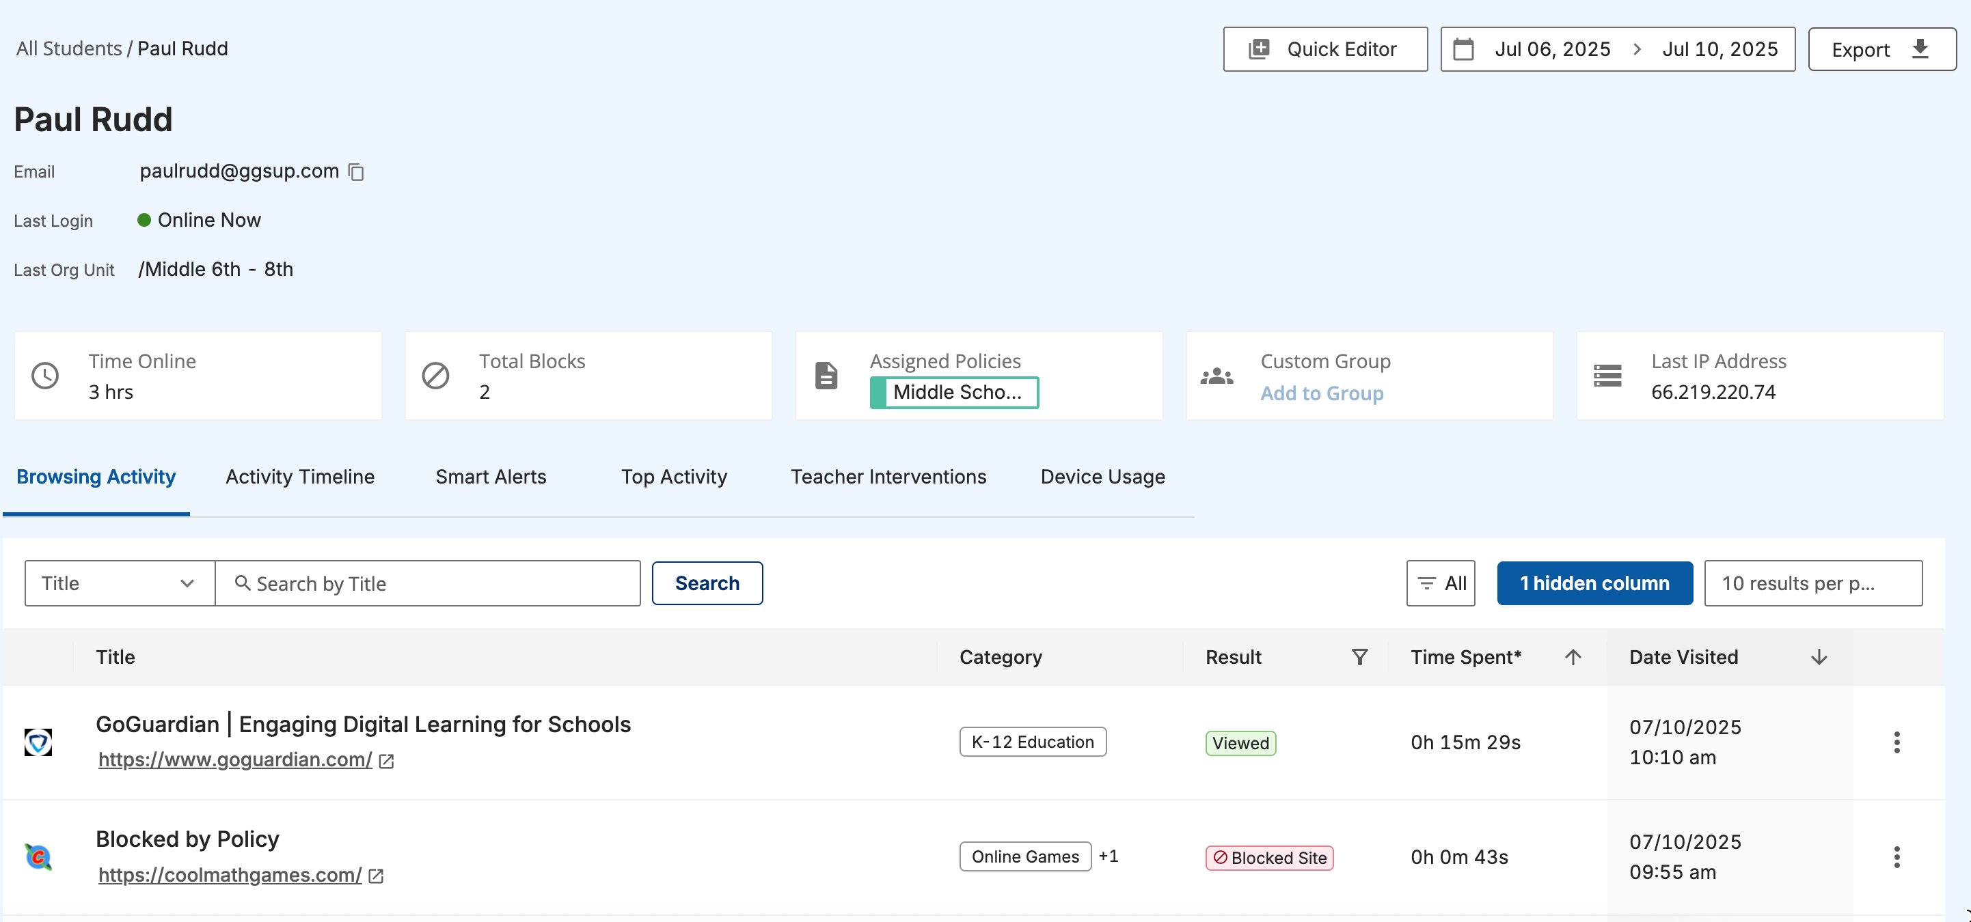Screen dimensions: 1971x922
Task: Click the Add to Group link
Action: 1321,393
